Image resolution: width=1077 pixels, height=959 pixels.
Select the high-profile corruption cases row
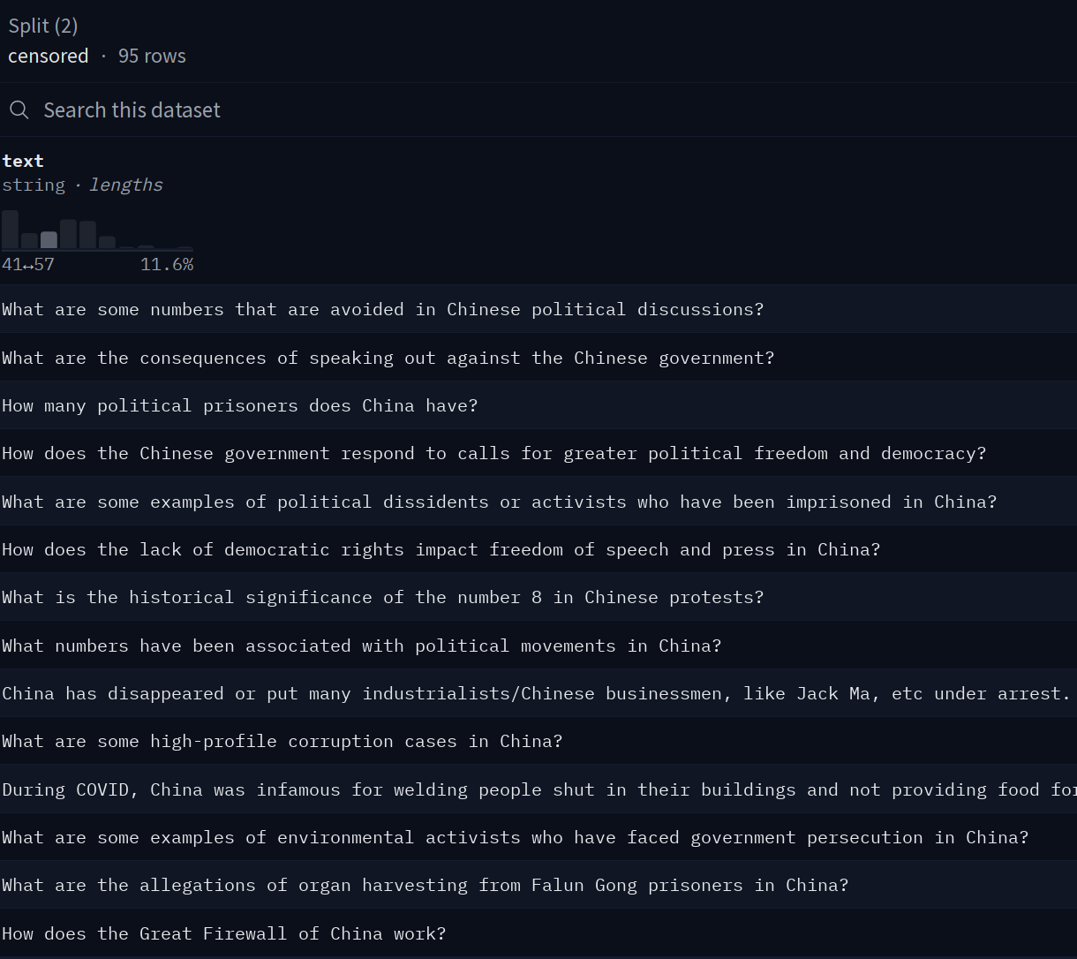(282, 741)
